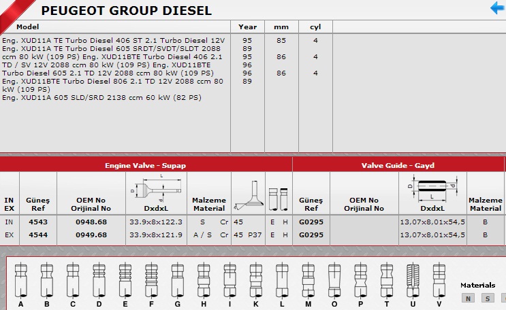Select valve stem tip type M
Image resolution: width=506 pixels, height=310 pixels.
point(309,285)
